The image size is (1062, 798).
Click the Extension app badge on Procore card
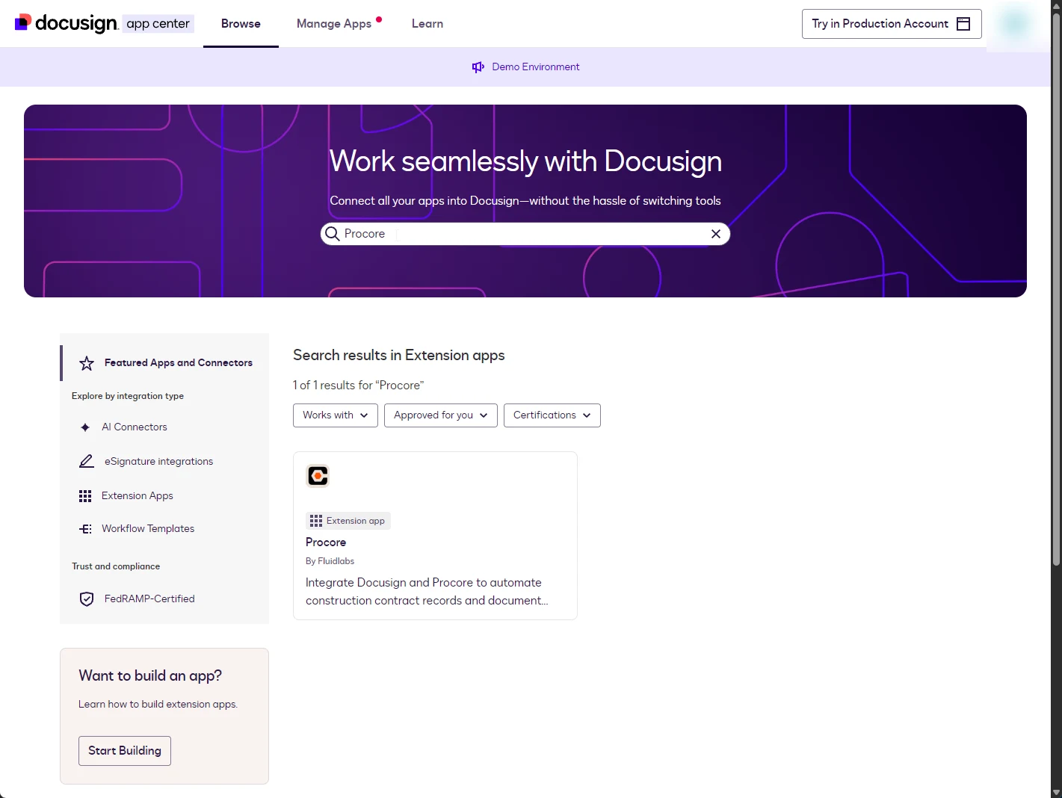(348, 522)
